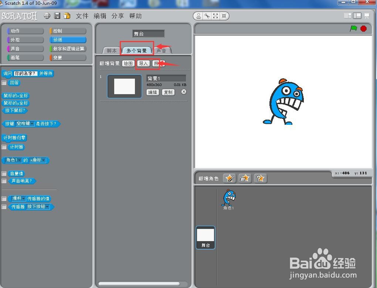Toggle the 计时器 reporter checkbox

[4, 147]
